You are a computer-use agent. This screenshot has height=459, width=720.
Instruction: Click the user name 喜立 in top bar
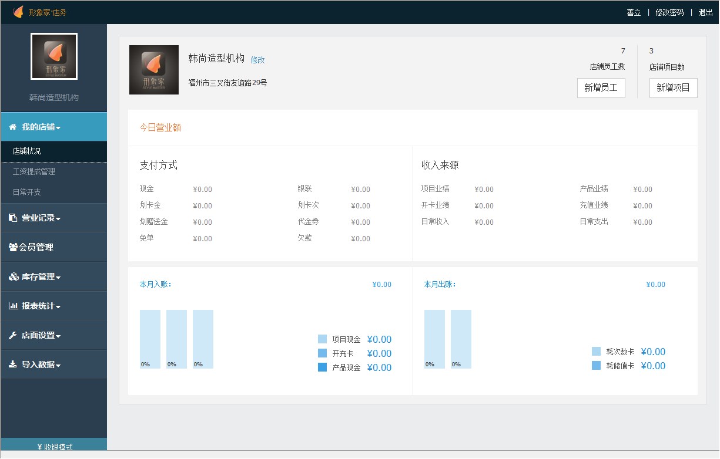tap(634, 12)
